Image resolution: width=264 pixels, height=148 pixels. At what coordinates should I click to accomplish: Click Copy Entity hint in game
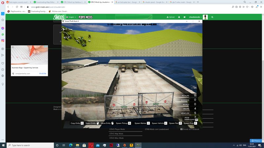click(77, 123)
